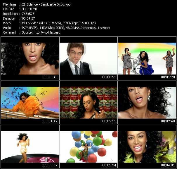Click the timestamp text '00:03:34'
The image size is (177, 169).
(x=109, y=165)
